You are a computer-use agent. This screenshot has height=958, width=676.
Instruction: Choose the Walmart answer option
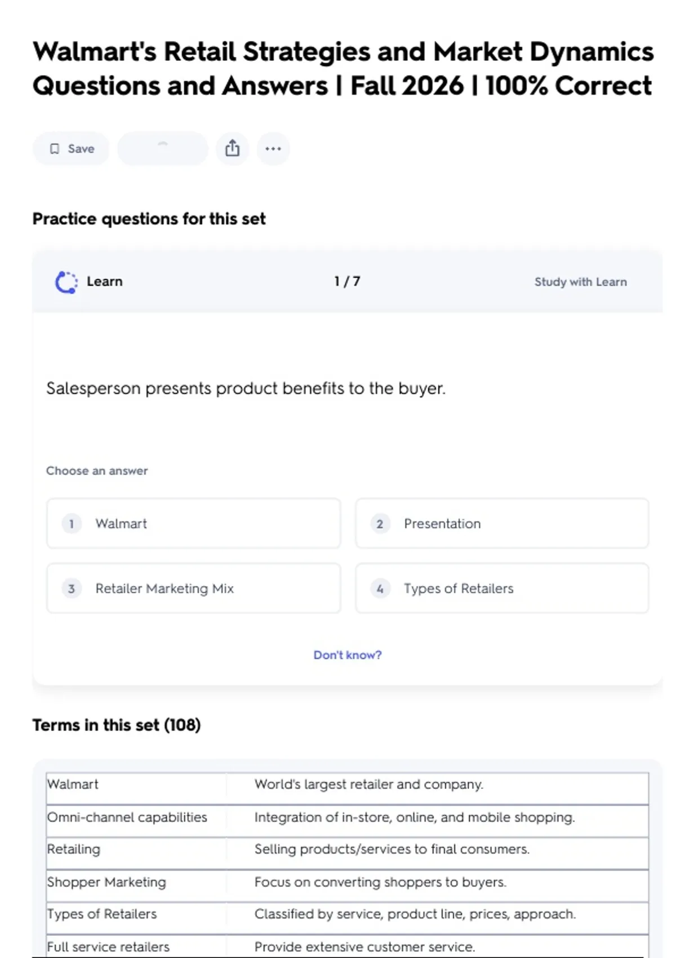[x=194, y=524]
